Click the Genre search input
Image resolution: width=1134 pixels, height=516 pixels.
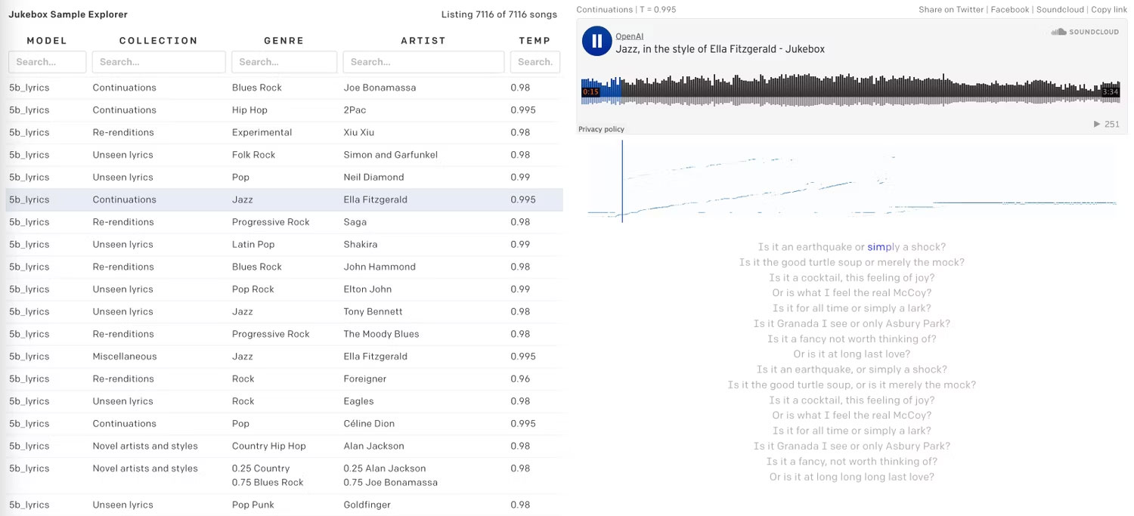(x=283, y=62)
